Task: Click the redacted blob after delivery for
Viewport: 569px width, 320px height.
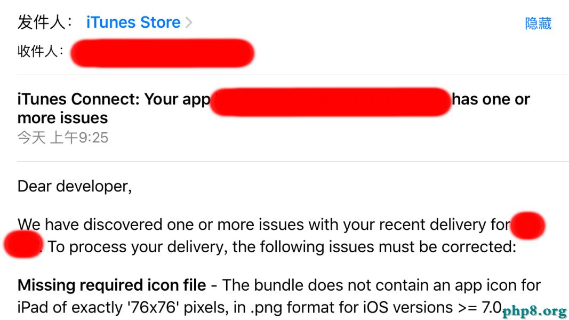Action: coord(528,225)
